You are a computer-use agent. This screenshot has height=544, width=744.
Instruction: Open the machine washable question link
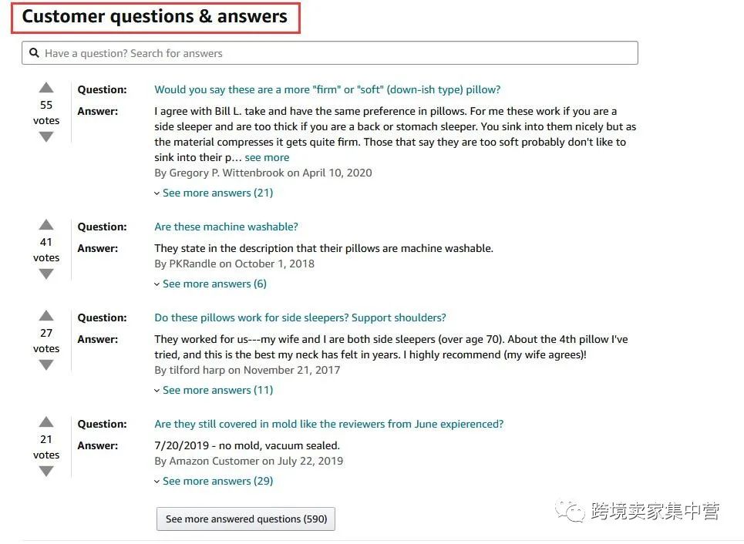(226, 227)
